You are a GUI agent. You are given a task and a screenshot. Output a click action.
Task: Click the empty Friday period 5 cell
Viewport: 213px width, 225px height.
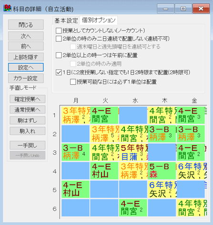tap(191, 189)
